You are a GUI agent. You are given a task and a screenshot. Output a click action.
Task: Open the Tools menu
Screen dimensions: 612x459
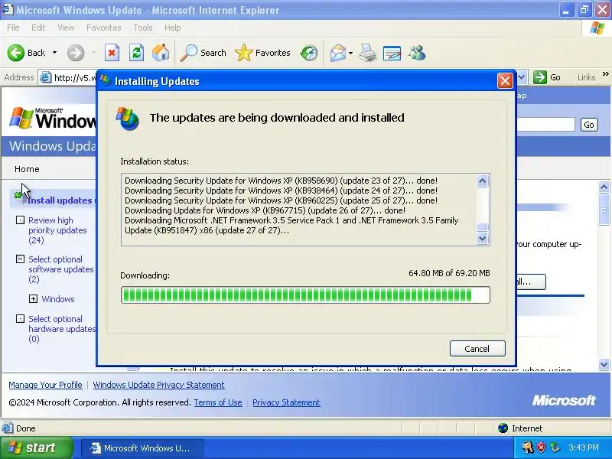click(143, 28)
